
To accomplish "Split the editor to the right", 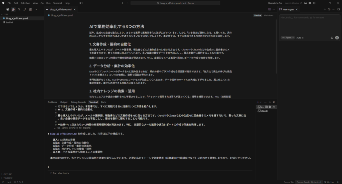I will (x=269, y=10).
